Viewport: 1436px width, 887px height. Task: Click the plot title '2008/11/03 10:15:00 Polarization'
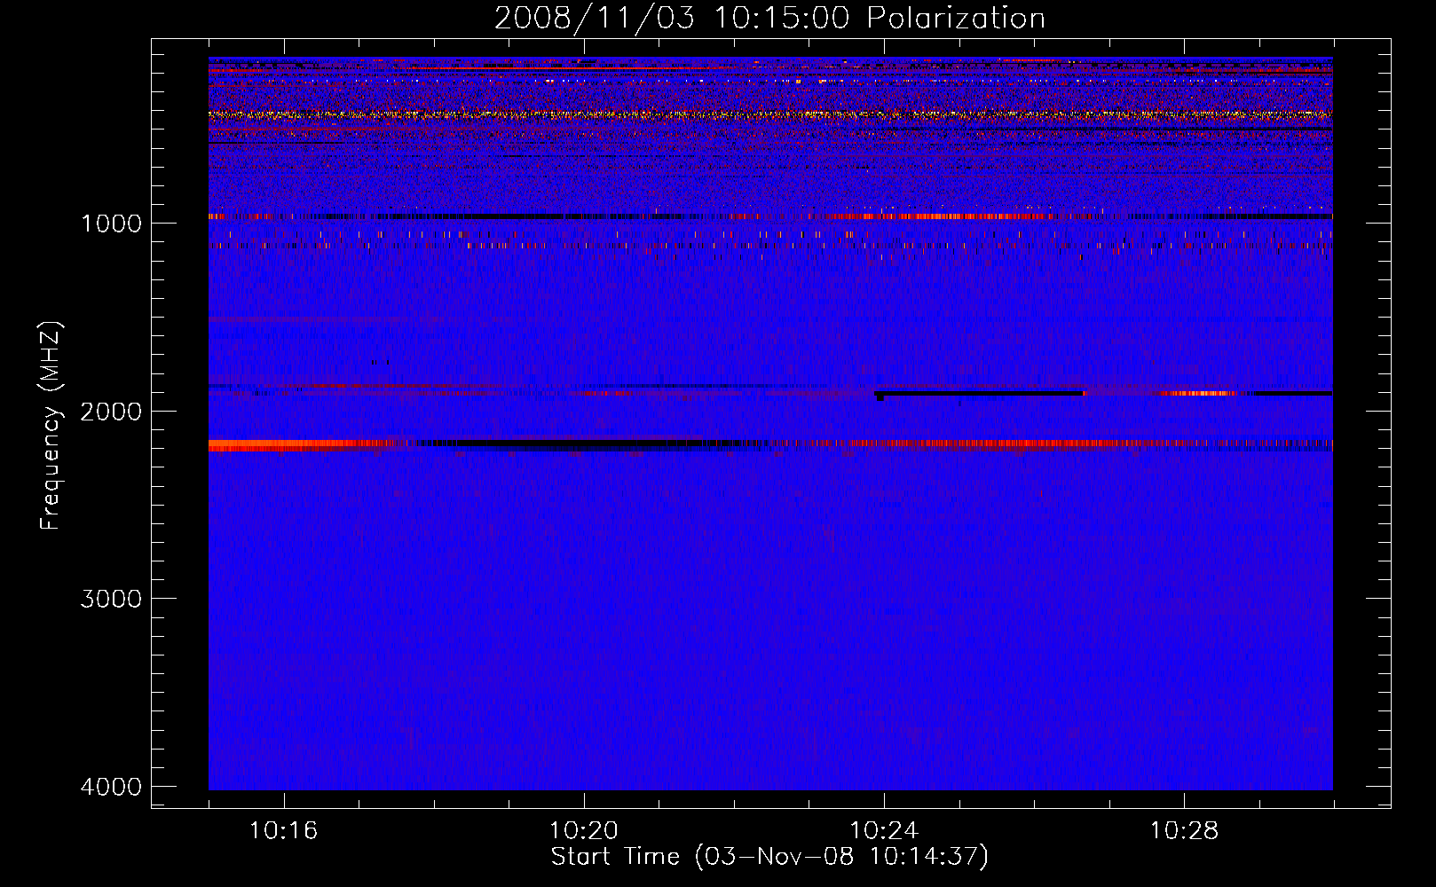pyautogui.click(x=769, y=18)
